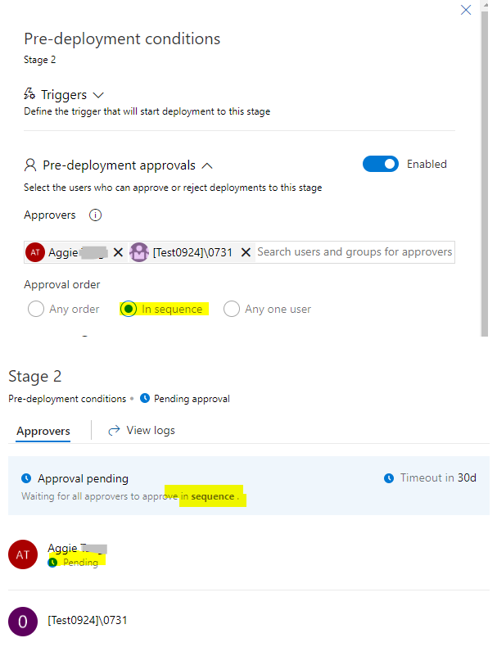Click the AT avatar in approvers list
Image resolution: width=497 pixels, height=647 pixels.
tap(23, 554)
